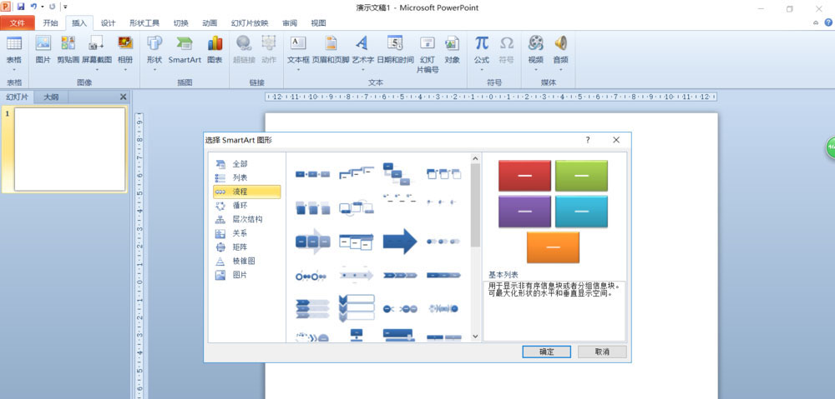The image size is (835, 399).
Task: Close the slides pane with X
Action: [123, 97]
